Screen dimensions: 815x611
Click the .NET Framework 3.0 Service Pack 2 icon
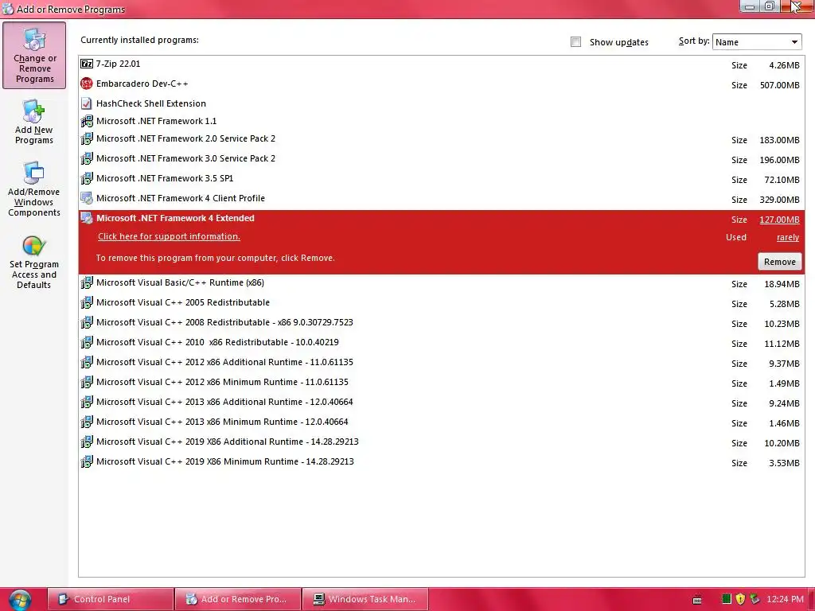coord(87,158)
